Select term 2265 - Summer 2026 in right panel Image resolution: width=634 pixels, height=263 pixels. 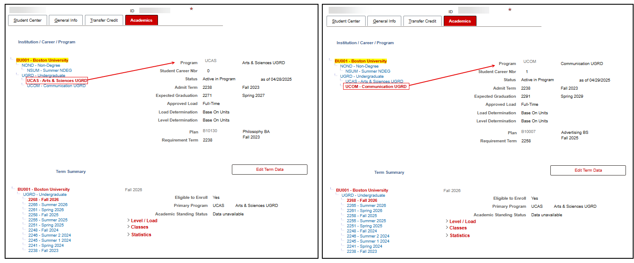(x=366, y=206)
